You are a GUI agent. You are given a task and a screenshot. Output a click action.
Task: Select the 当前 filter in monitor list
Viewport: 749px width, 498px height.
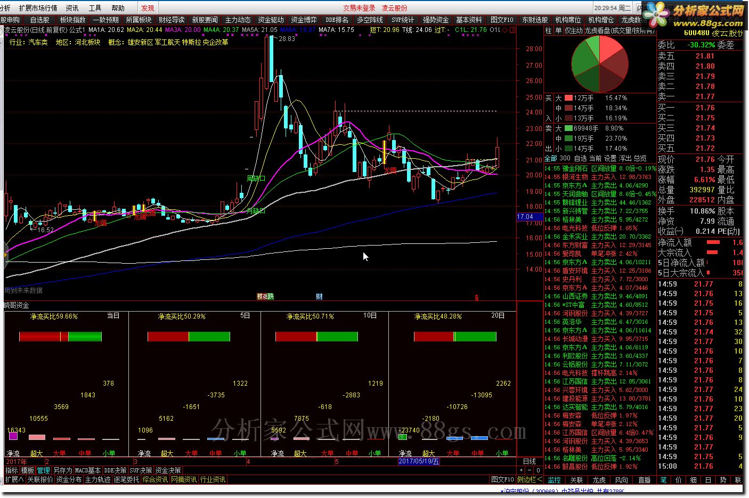tap(595, 158)
